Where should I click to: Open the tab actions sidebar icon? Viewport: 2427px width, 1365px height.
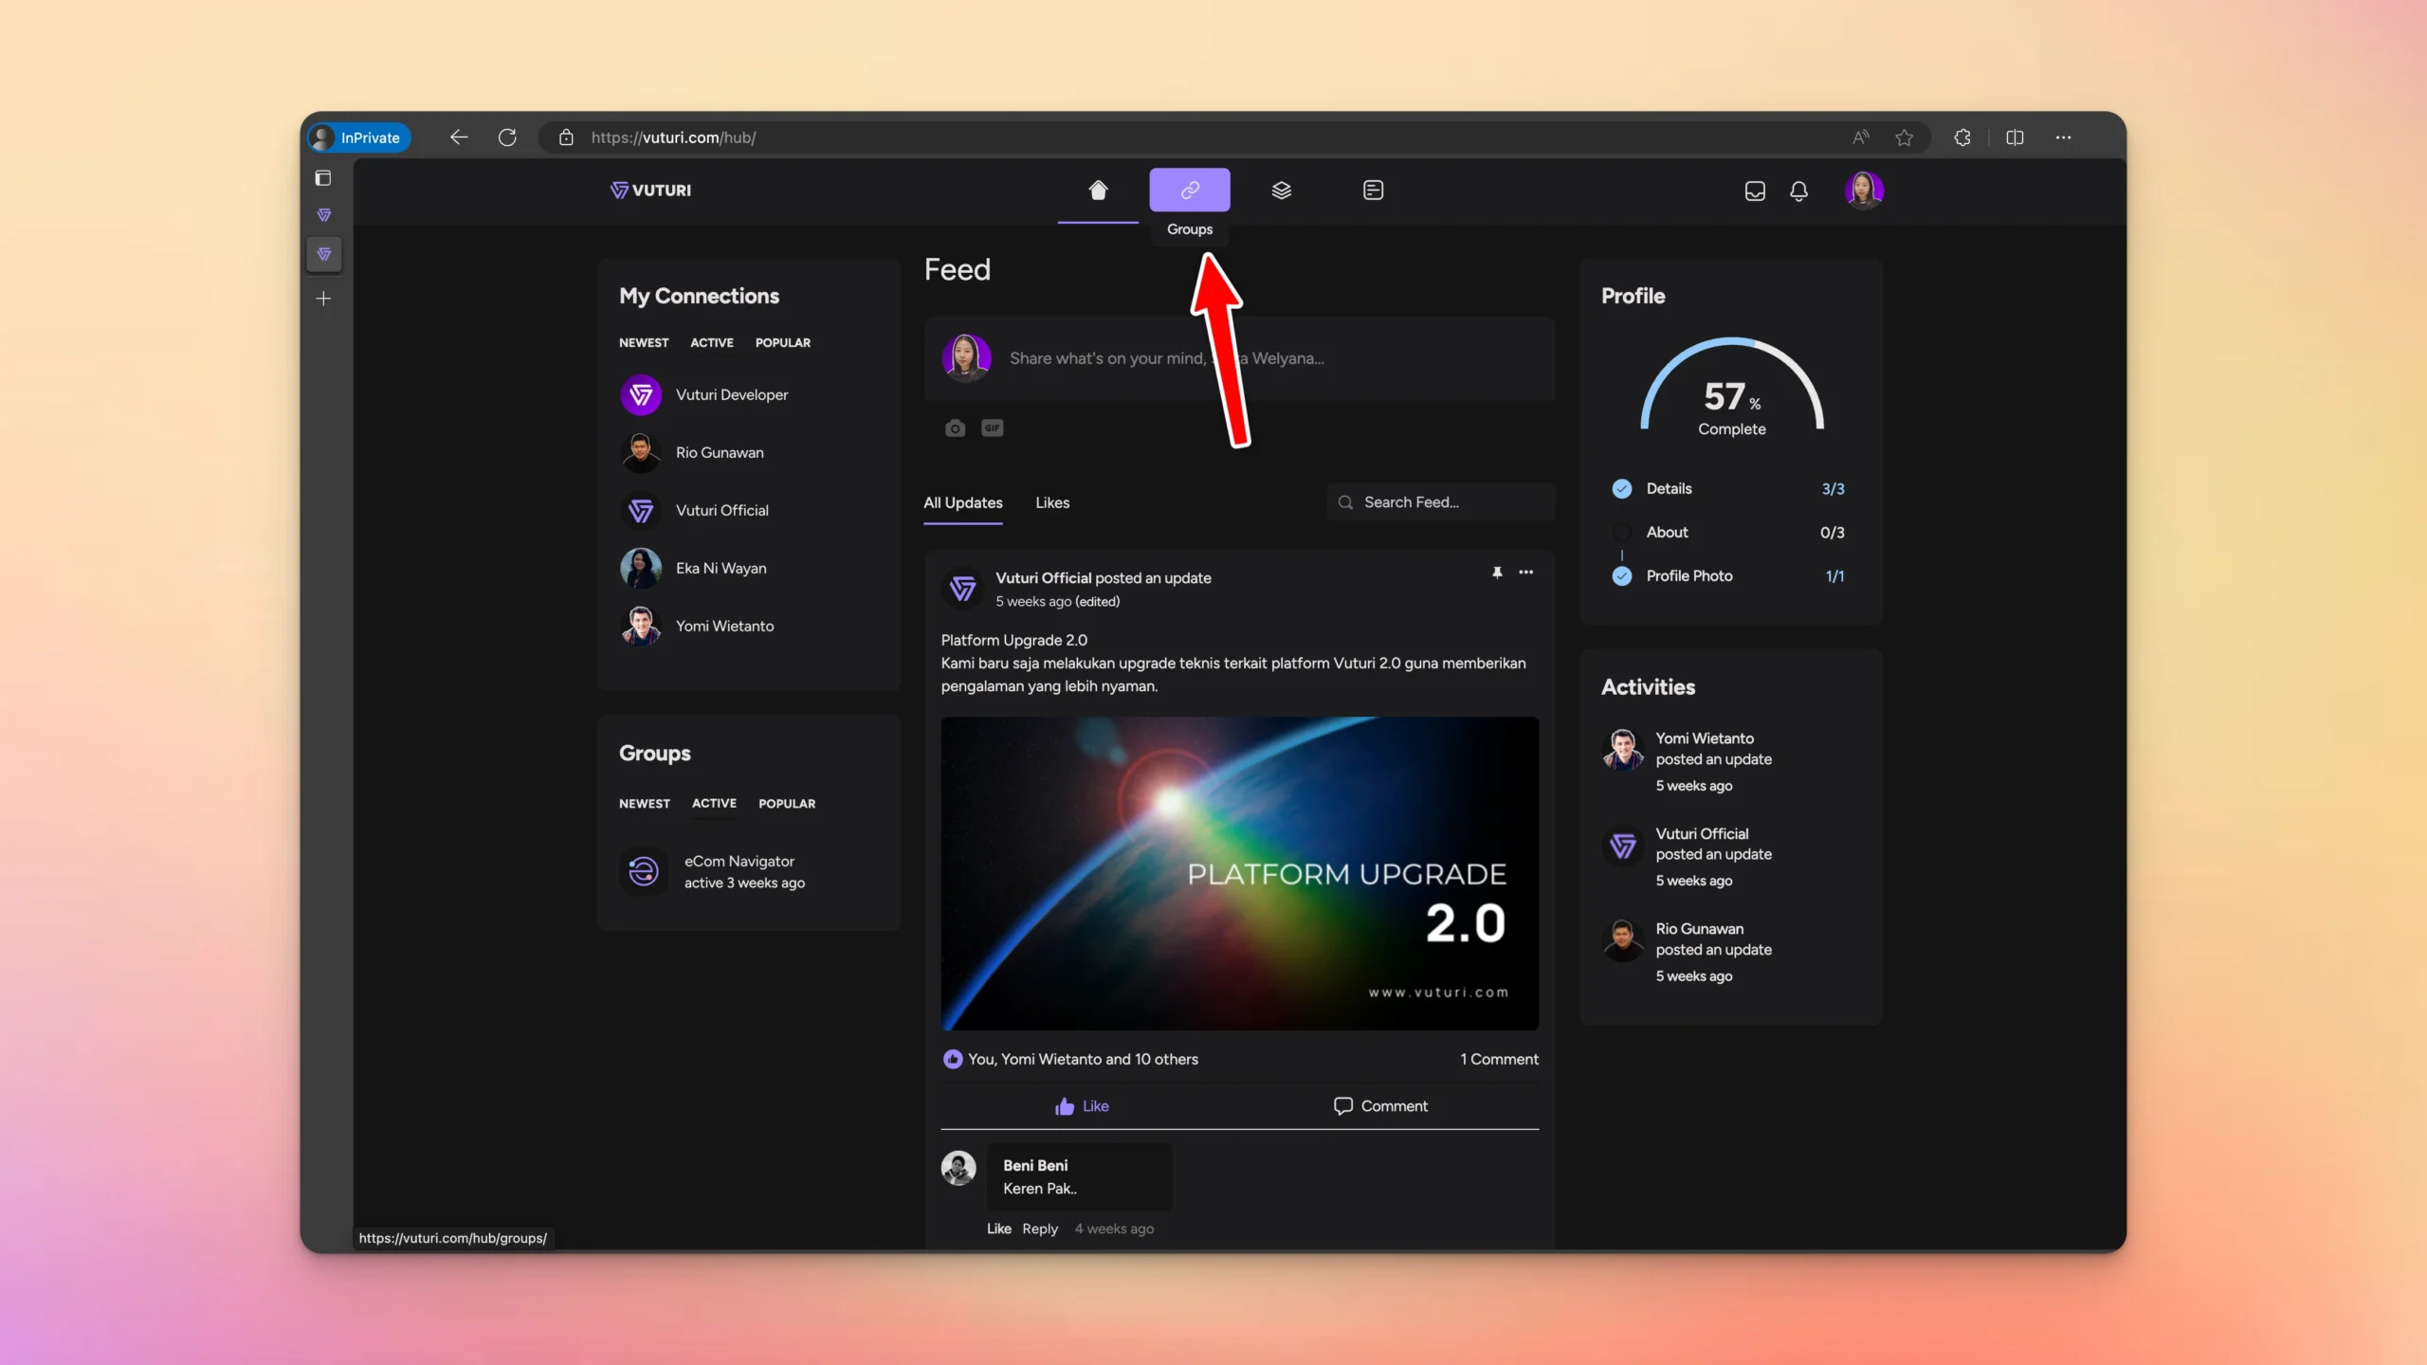323,178
